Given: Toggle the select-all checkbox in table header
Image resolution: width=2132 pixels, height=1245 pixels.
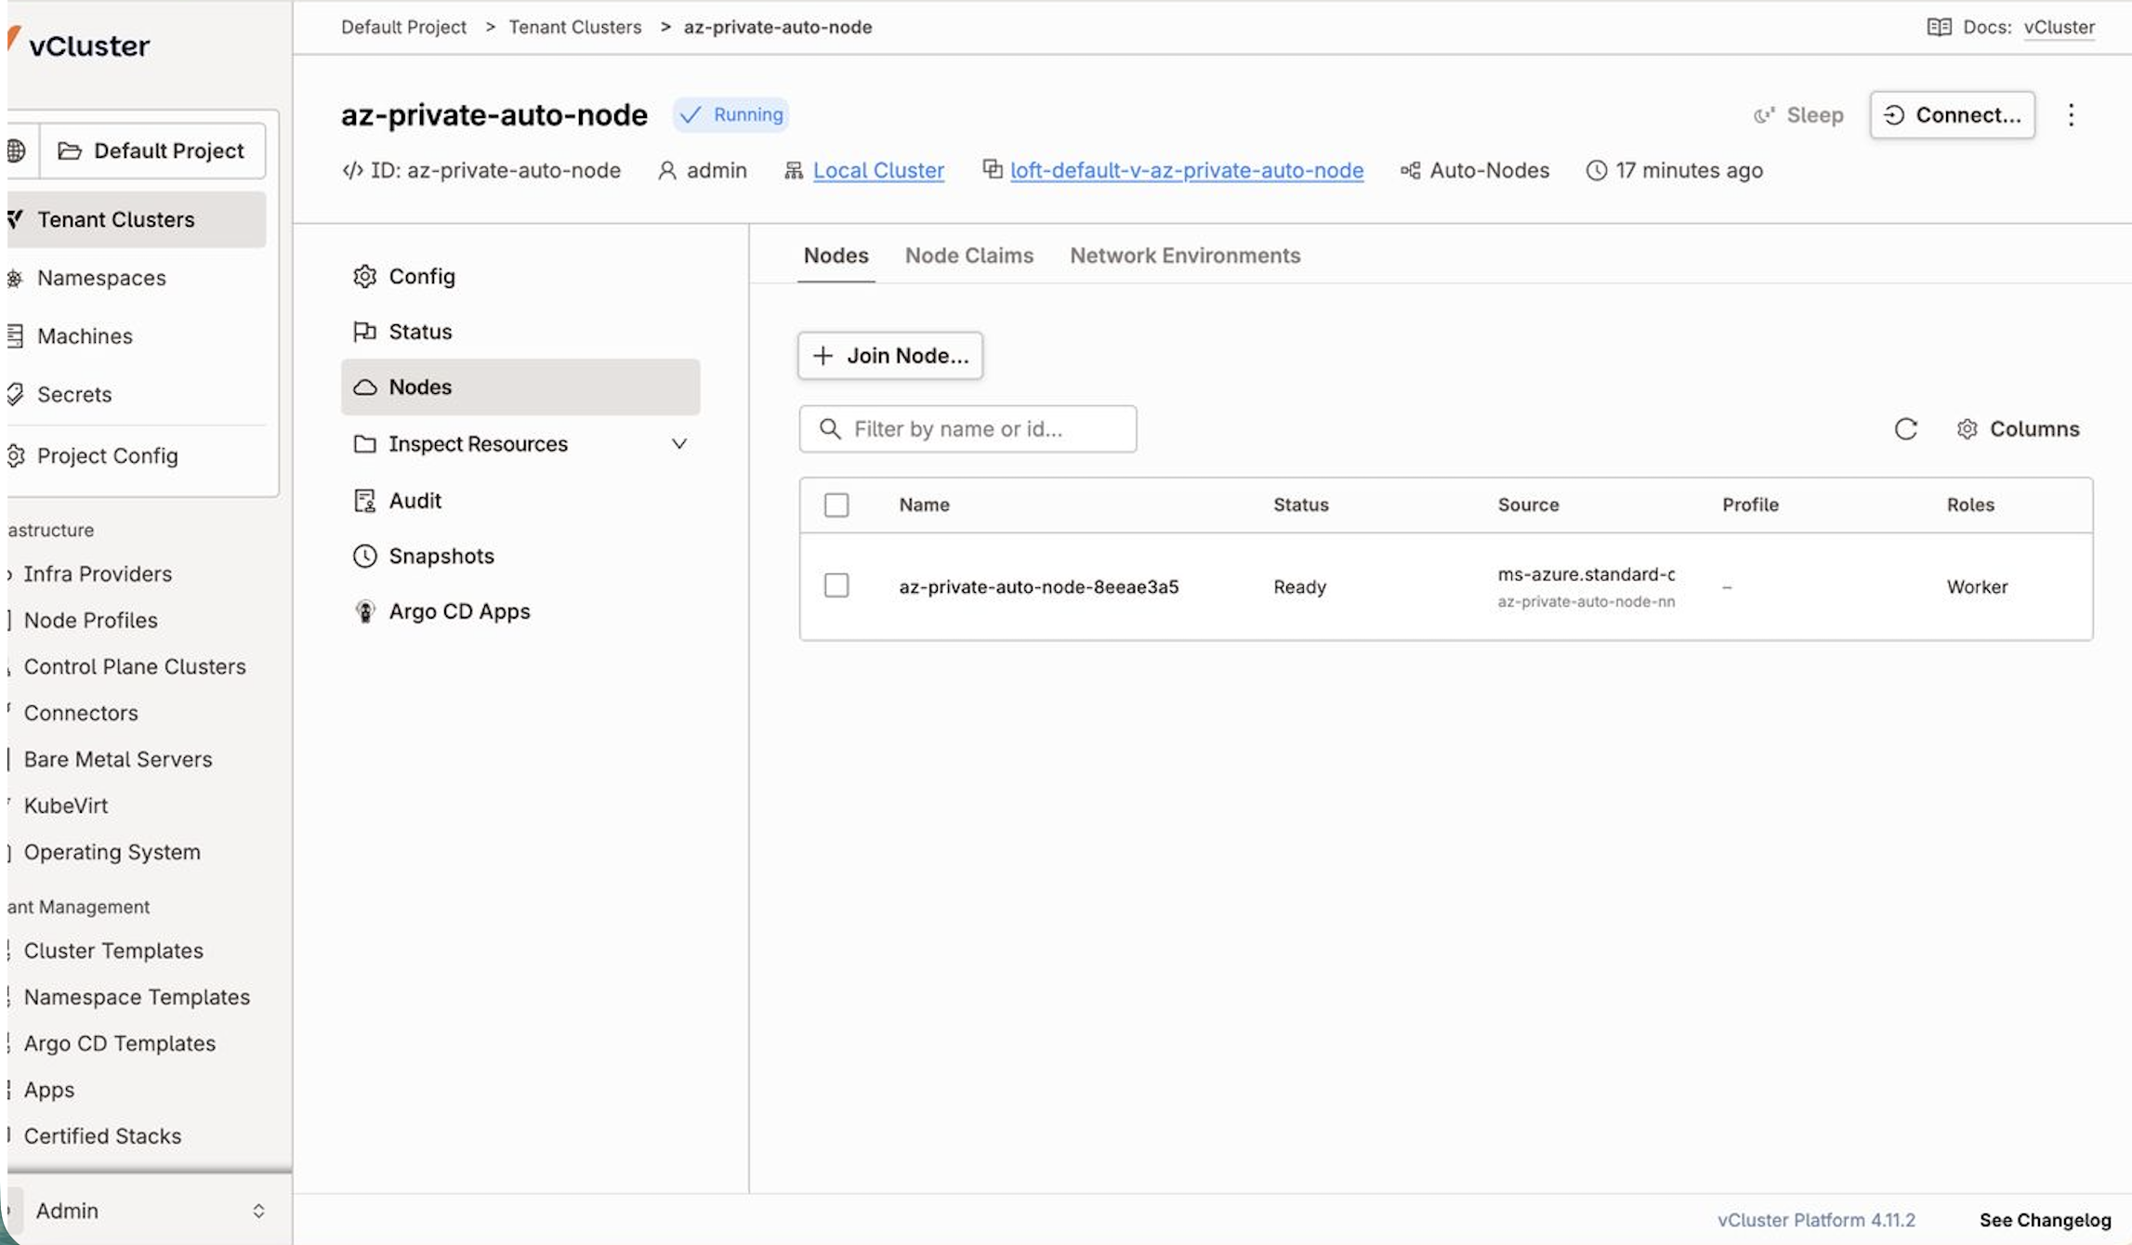Looking at the screenshot, I should [836, 505].
